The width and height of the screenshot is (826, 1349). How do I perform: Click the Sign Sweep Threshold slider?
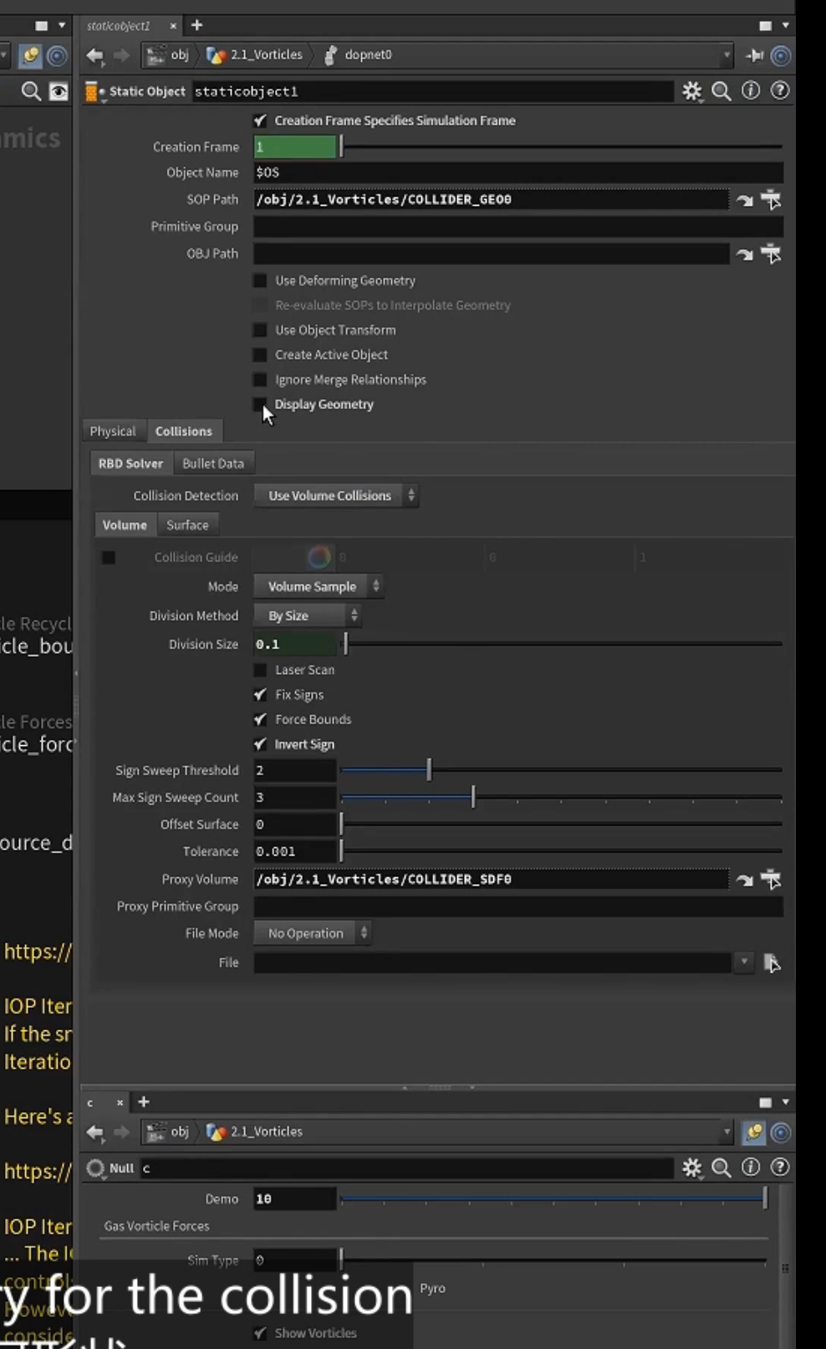pyautogui.click(x=561, y=770)
